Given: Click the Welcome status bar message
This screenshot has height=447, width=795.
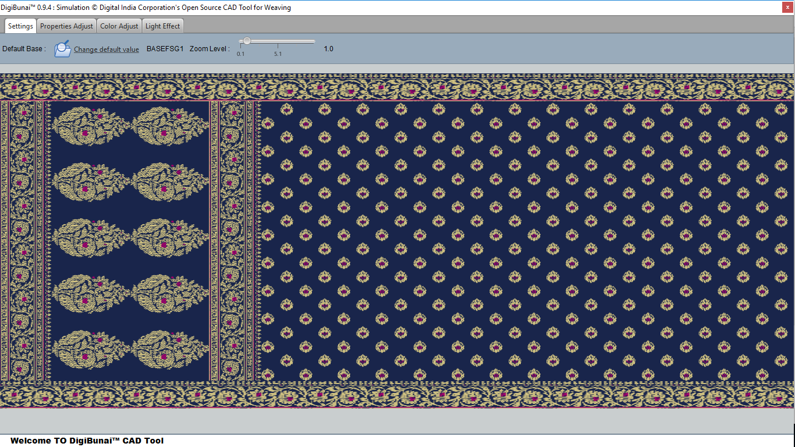Looking at the screenshot, I should coord(87,441).
